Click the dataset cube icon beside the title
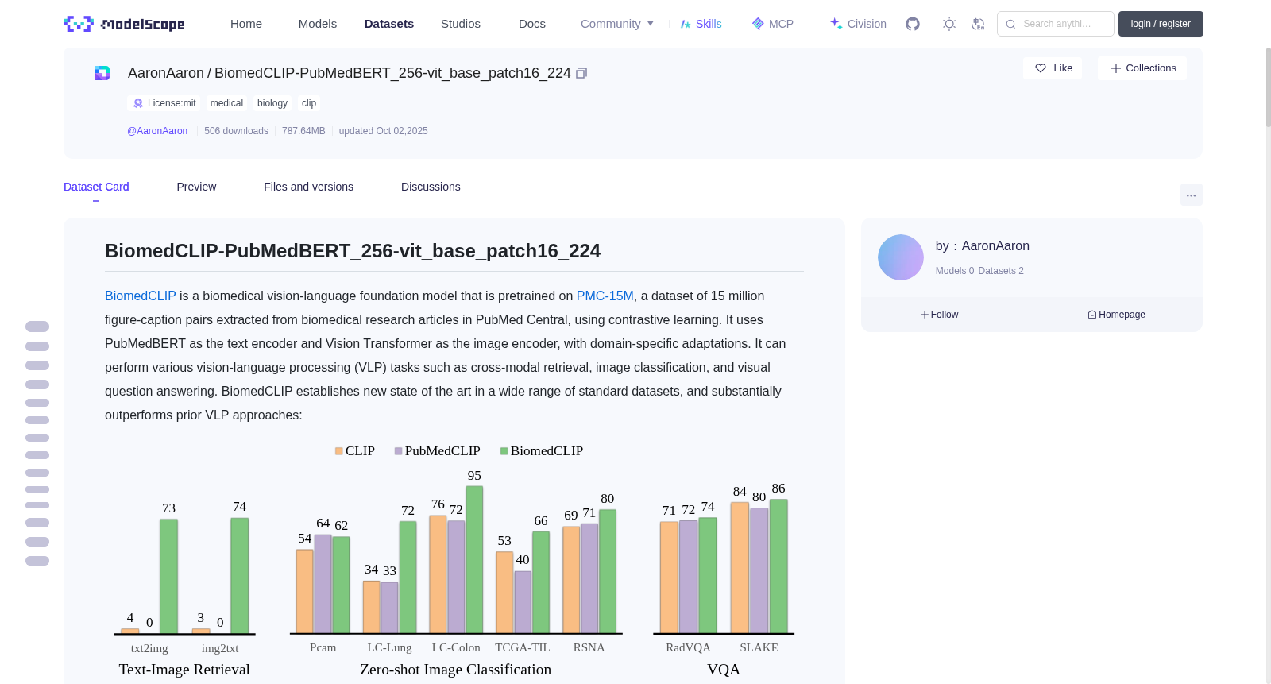The image size is (1271, 684). [x=102, y=73]
